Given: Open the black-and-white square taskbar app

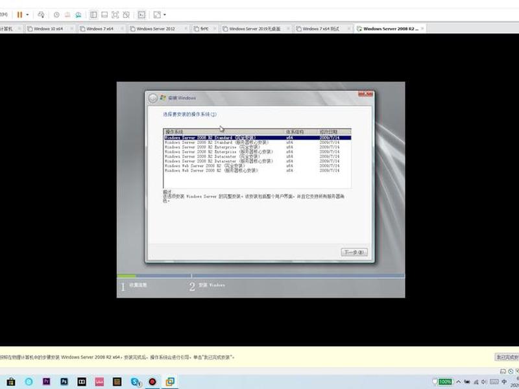Looking at the screenshot, I should (82, 382).
